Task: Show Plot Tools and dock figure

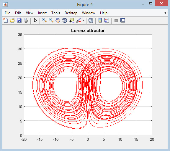Action: click(x=122, y=20)
